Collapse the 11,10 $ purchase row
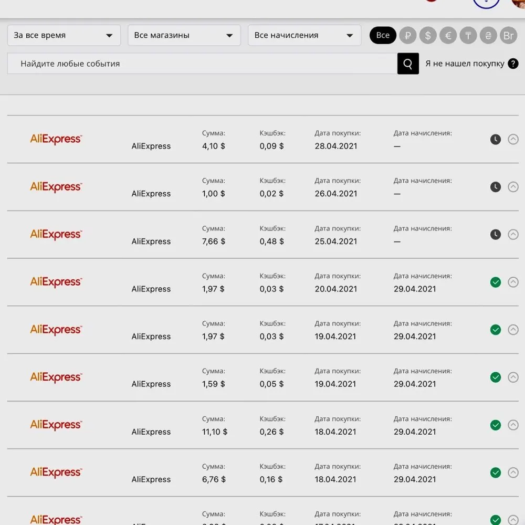Screen dimensions: 525x525 [513, 425]
